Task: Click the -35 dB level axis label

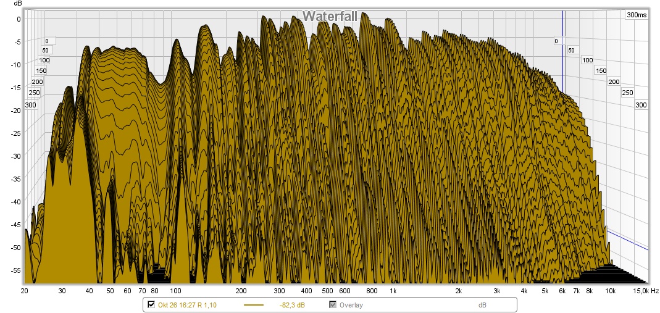Action: [16, 178]
